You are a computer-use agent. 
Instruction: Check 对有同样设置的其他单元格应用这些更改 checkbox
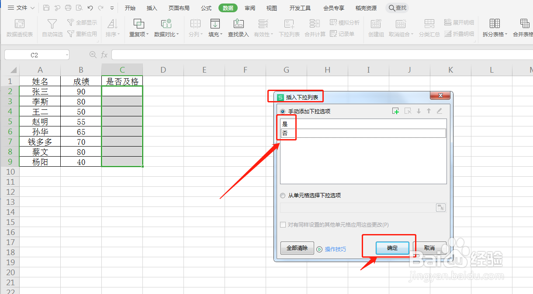(283, 225)
